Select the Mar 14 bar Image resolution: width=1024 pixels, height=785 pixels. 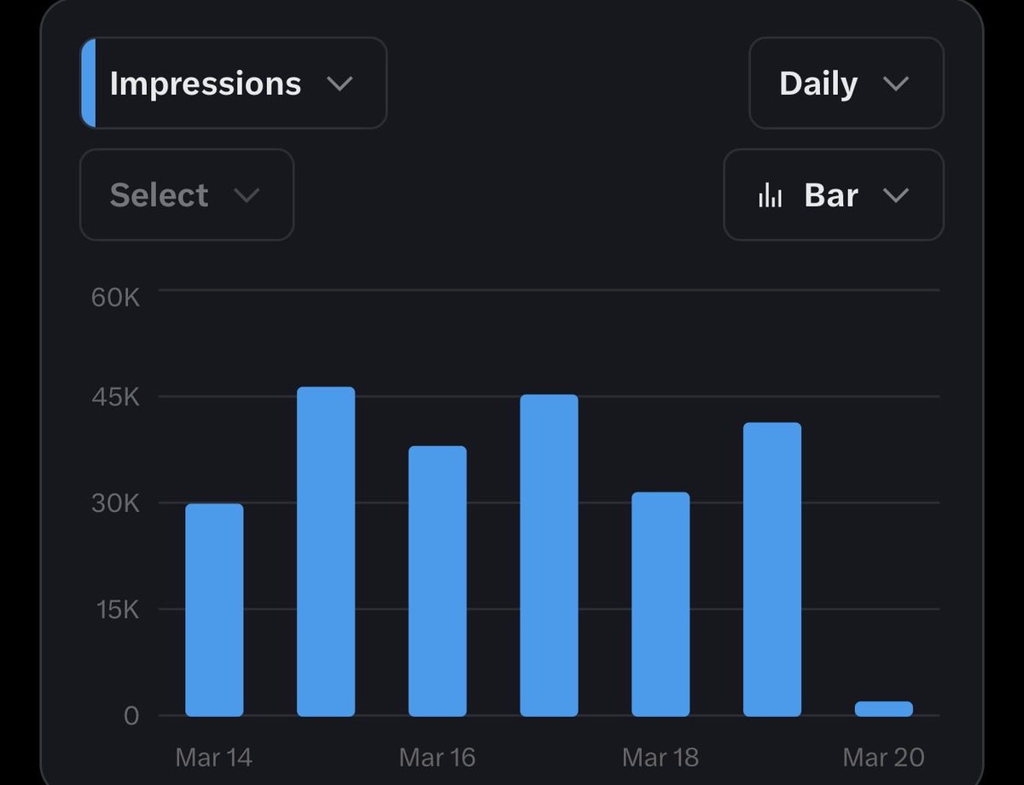point(214,610)
